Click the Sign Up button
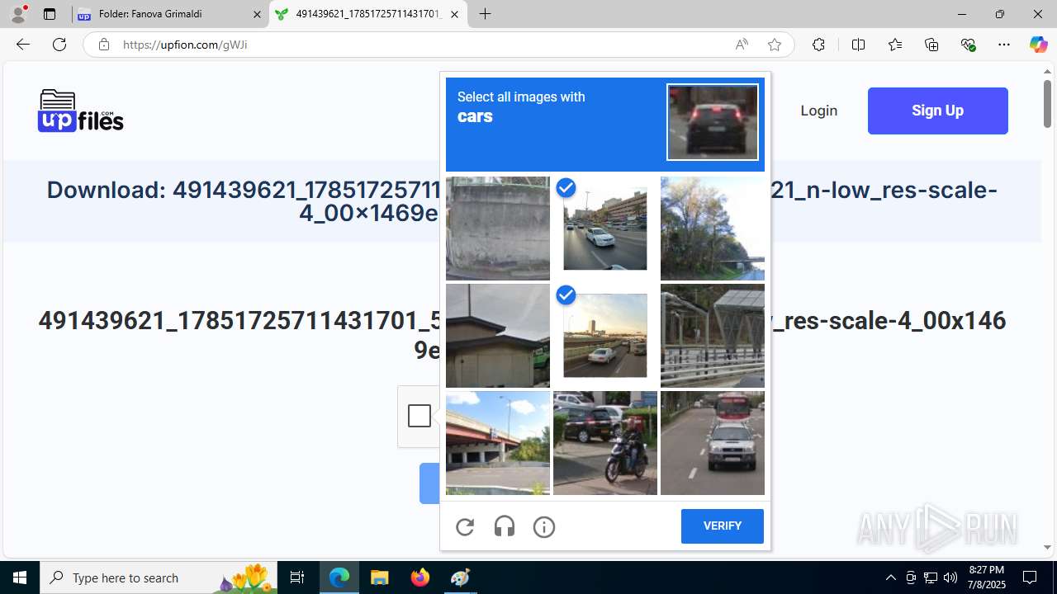Viewport: 1057px width, 594px height. 938,111
